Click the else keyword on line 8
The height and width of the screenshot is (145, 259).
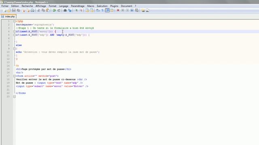[19, 45]
